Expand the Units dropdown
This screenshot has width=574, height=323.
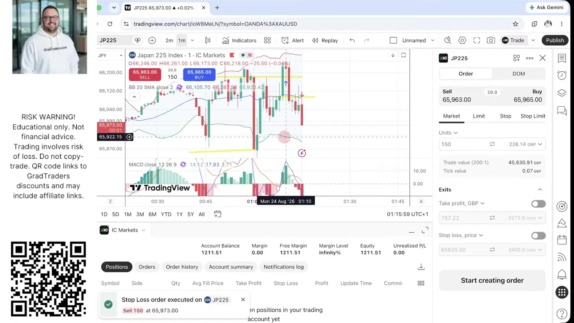point(448,133)
